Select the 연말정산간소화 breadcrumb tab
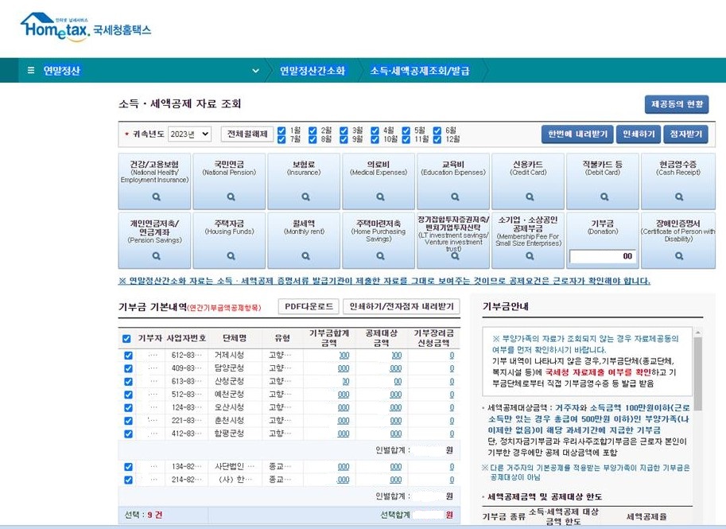Image resolution: width=726 pixels, height=529 pixels. point(313,71)
